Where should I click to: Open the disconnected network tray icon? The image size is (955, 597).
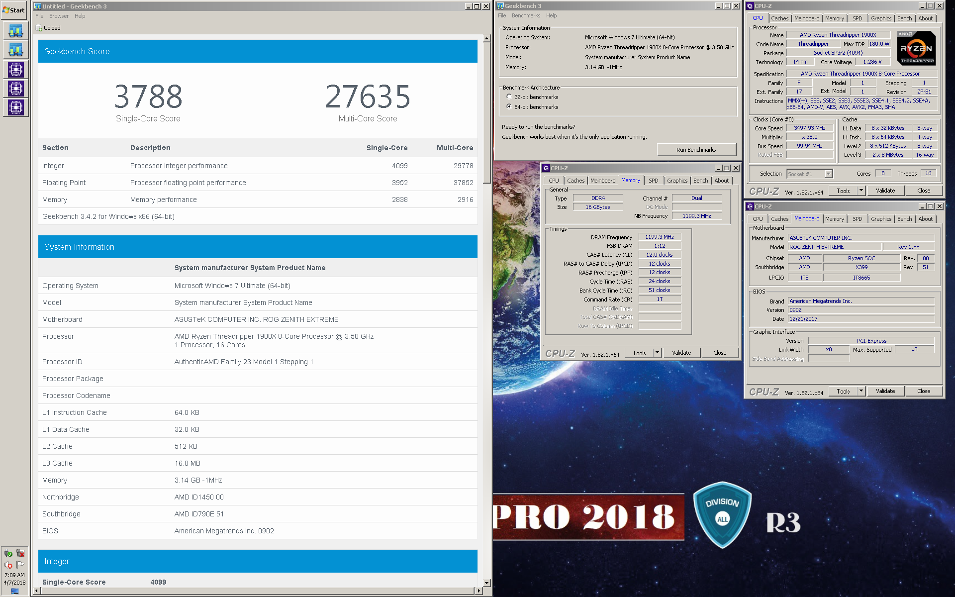point(20,553)
